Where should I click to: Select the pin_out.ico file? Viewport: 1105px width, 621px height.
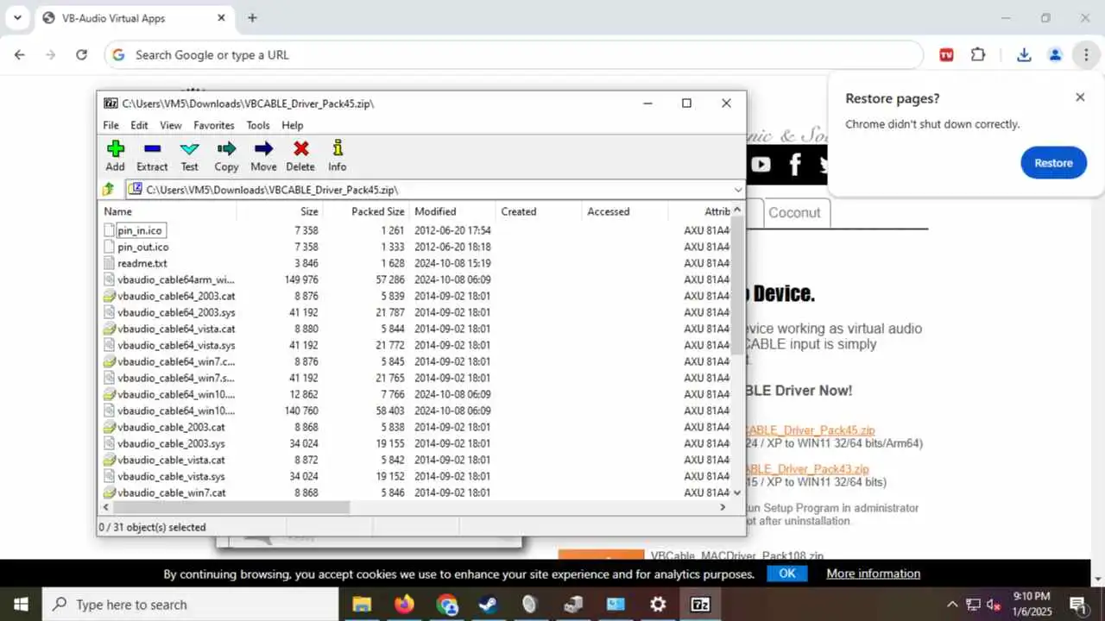tap(143, 247)
